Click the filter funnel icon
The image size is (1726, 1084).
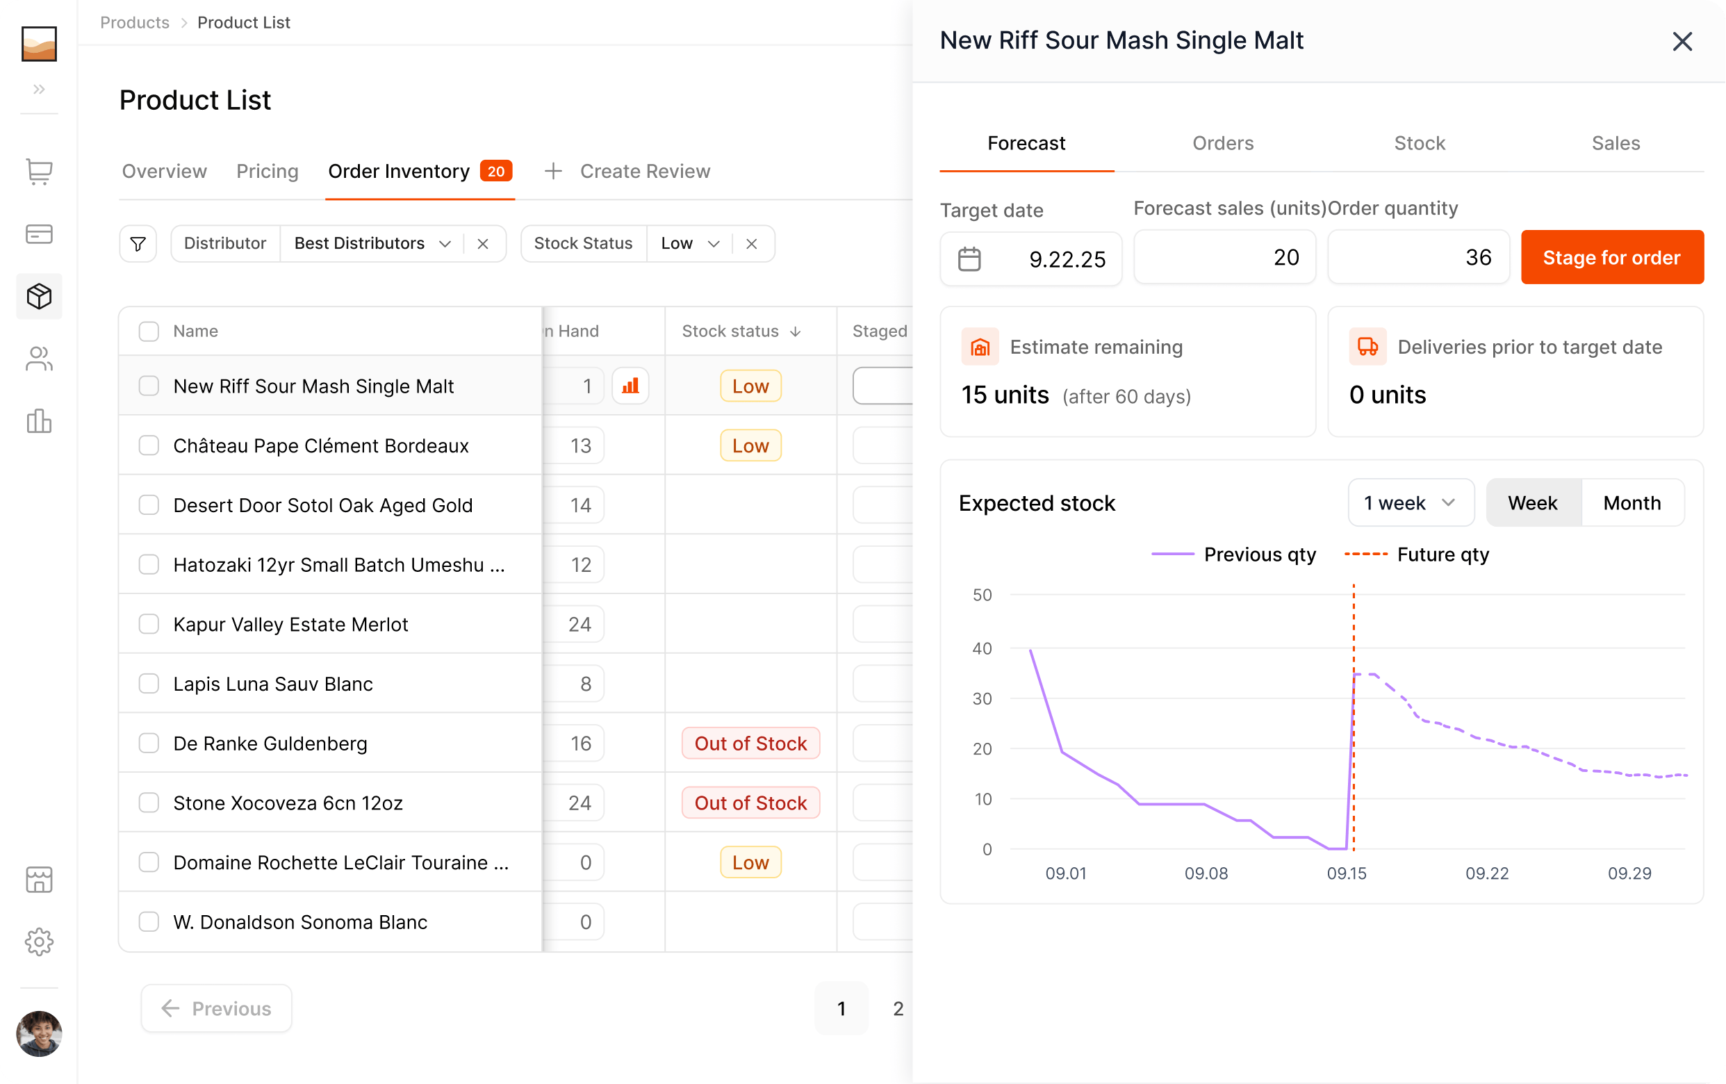(x=138, y=244)
